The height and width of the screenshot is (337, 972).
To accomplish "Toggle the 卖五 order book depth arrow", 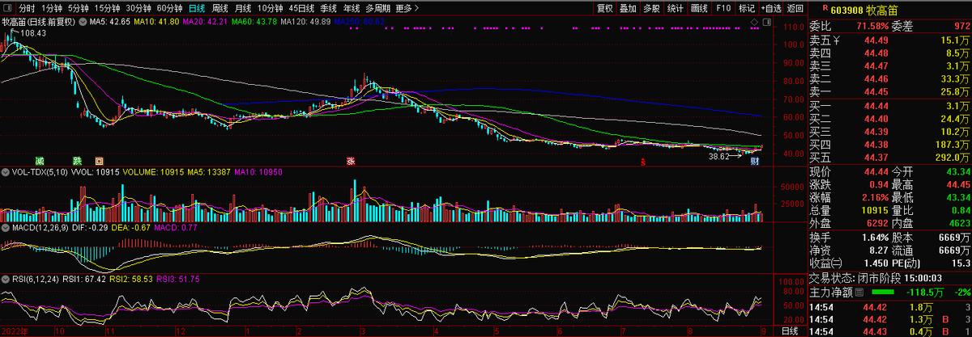I will coord(838,40).
